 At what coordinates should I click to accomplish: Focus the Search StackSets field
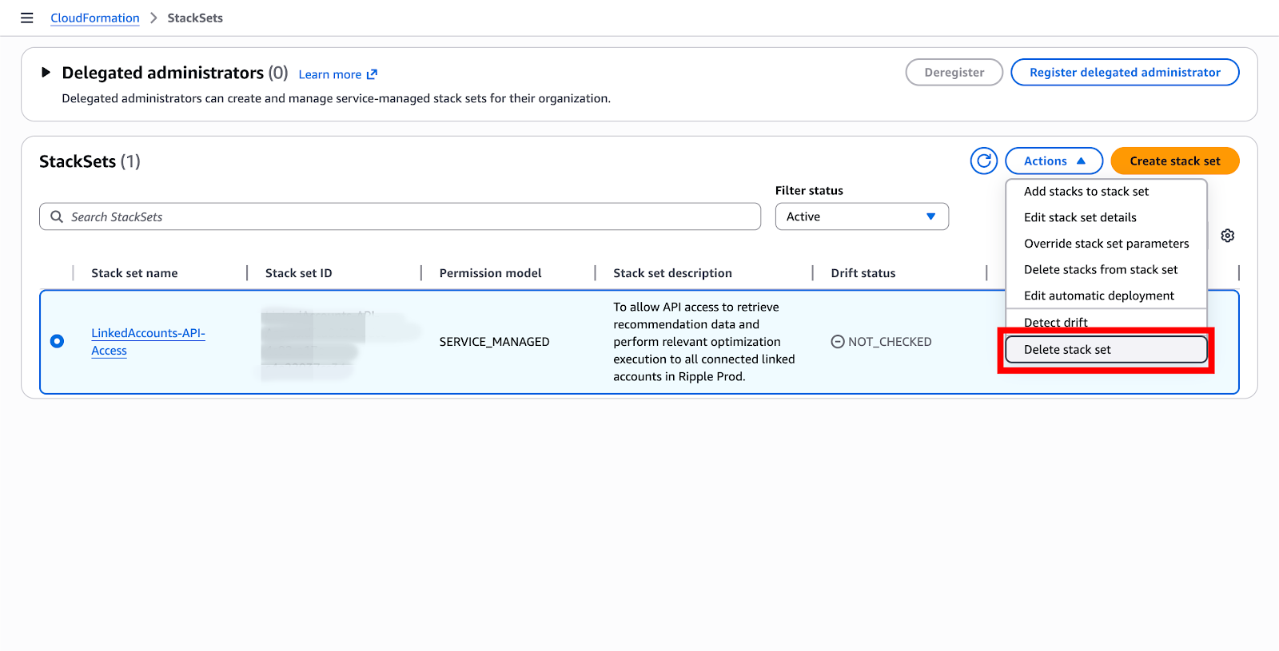tap(400, 216)
